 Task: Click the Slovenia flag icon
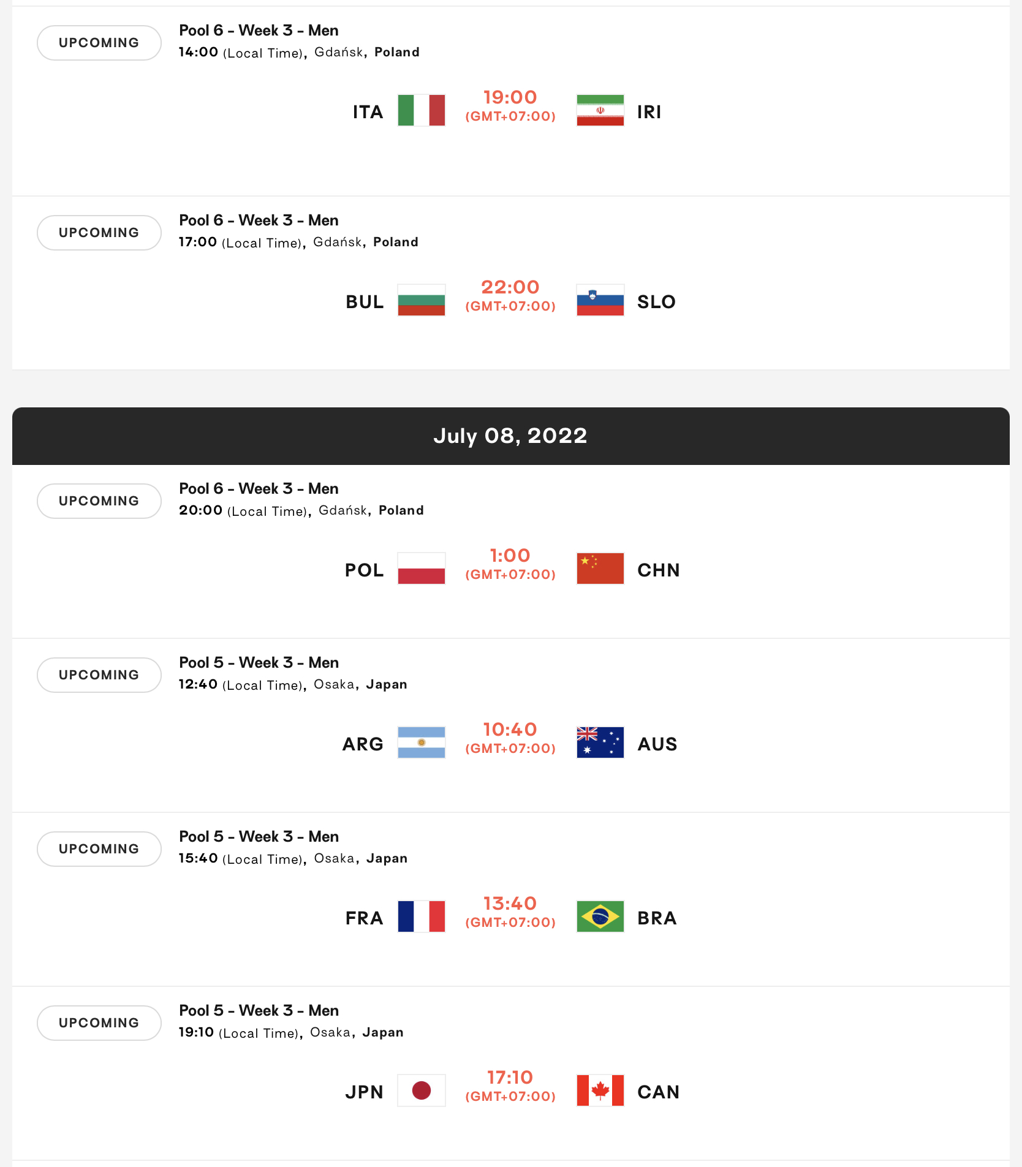tap(600, 300)
